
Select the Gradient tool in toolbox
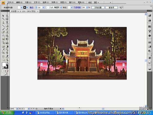click(x=7, y=46)
